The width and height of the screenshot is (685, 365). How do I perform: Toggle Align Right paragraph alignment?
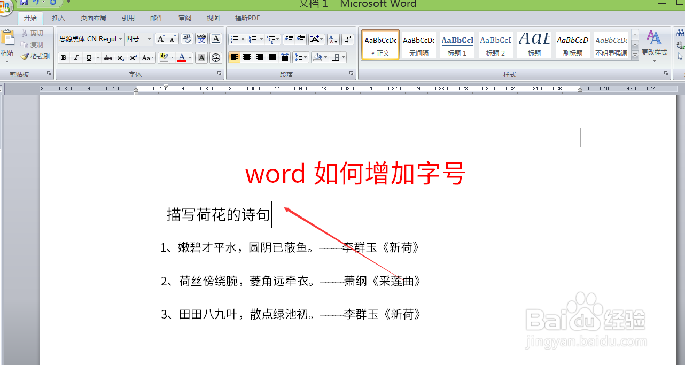pyautogui.click(x=260, y=57)
